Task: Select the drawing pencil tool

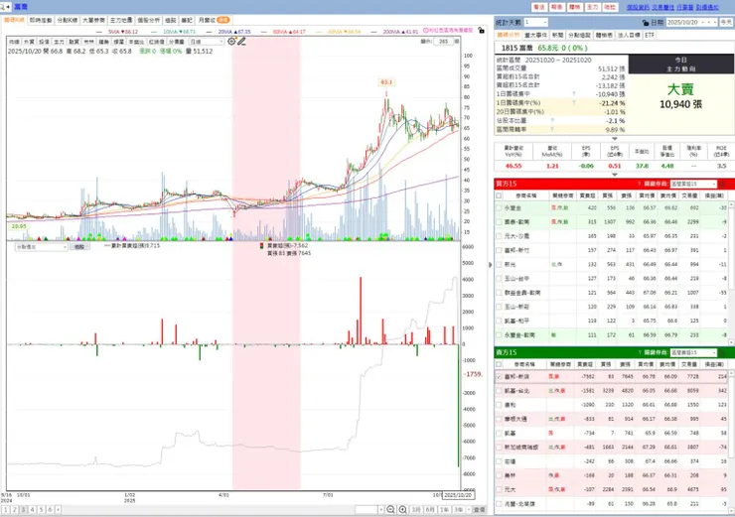Action: tap(241, 42)
